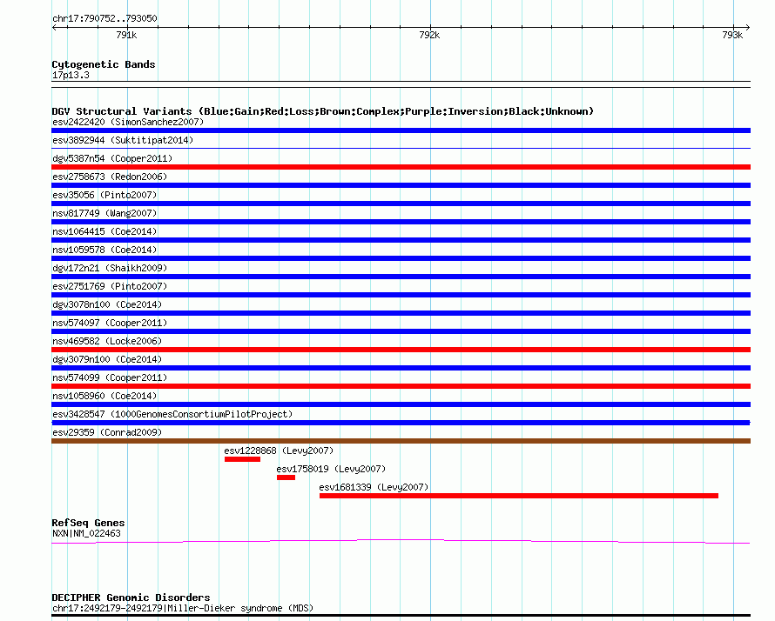Image resolution: width=775 pixels, height=621 pixels.
Task: Select the long red esv1681339 (Levy2007) bar
Action: pyautogui.click(x=518, y=496)
